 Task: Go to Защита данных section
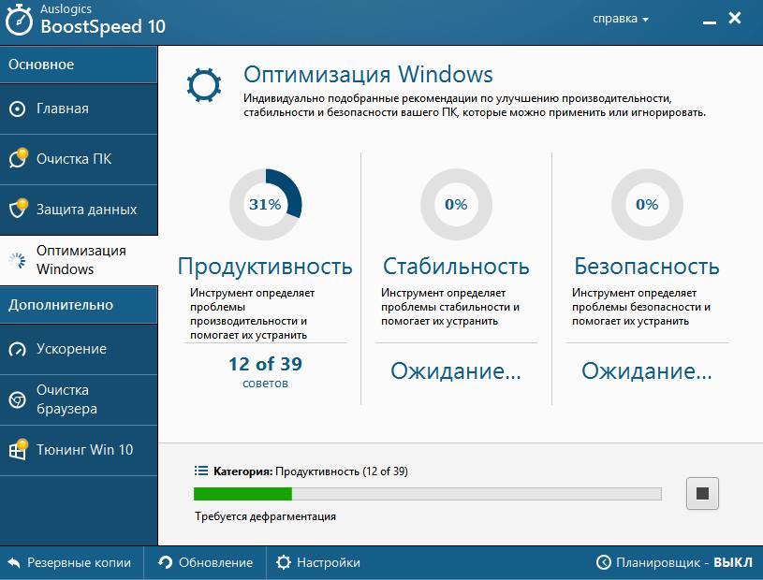coord(79,210)
